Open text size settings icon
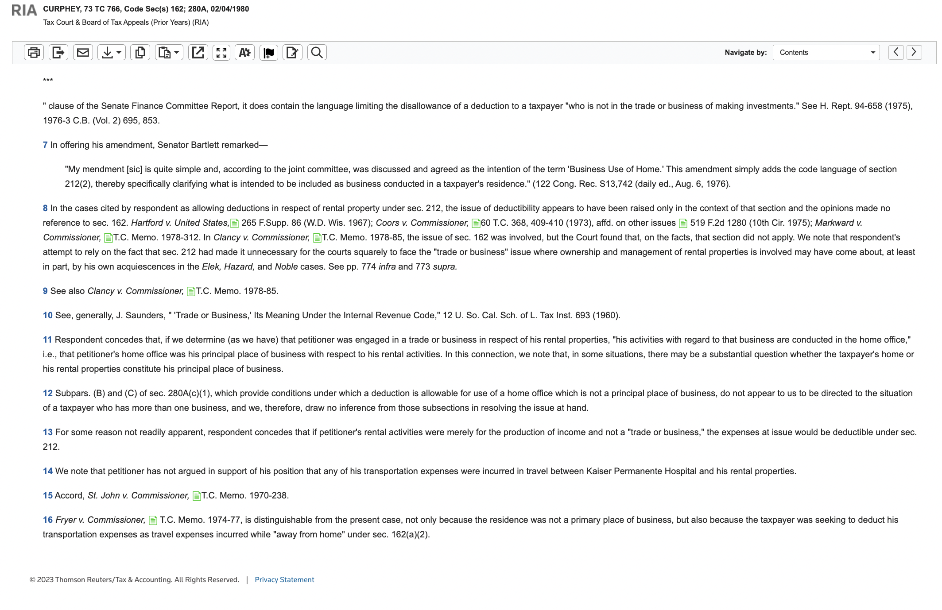942x610 pixels. coord(244,53)
